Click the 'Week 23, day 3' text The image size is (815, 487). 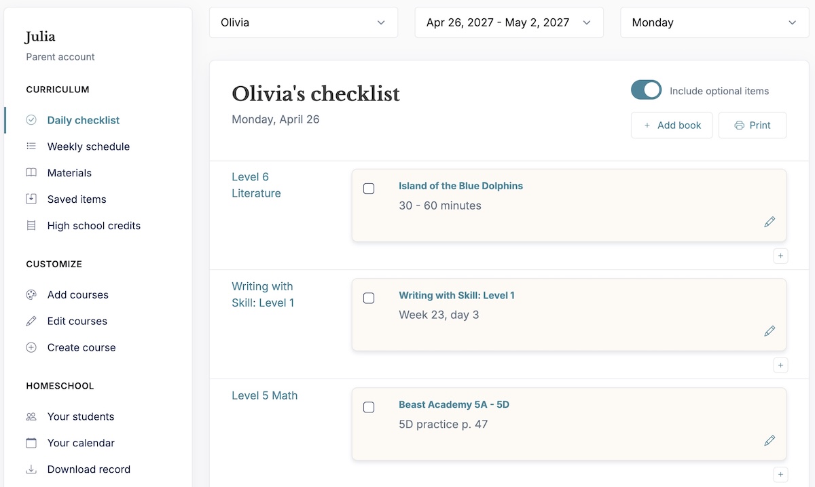(x=439, y=315)
